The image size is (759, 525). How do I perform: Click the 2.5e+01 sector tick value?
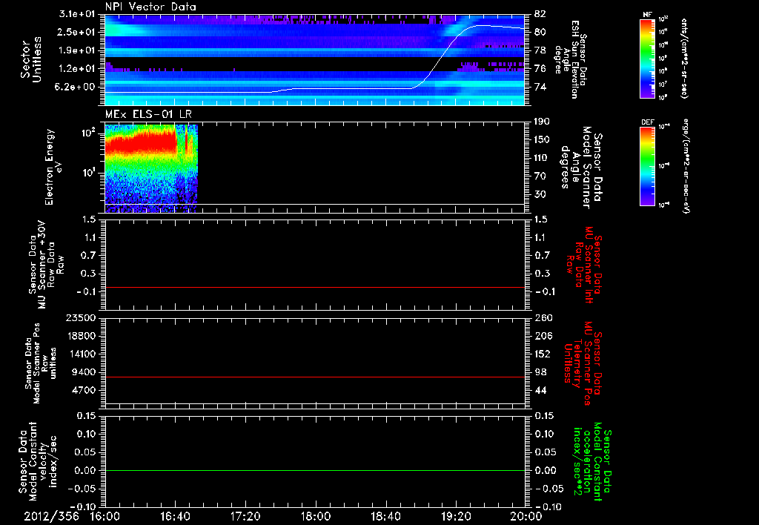click(x=77, y=32)
